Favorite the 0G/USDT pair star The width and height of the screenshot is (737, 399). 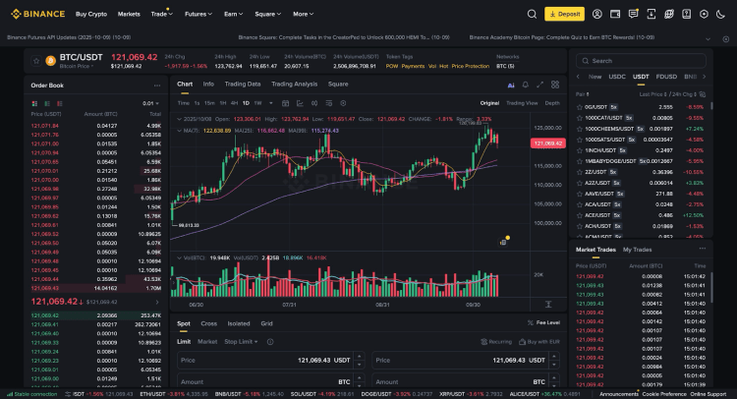pos(578,106)
